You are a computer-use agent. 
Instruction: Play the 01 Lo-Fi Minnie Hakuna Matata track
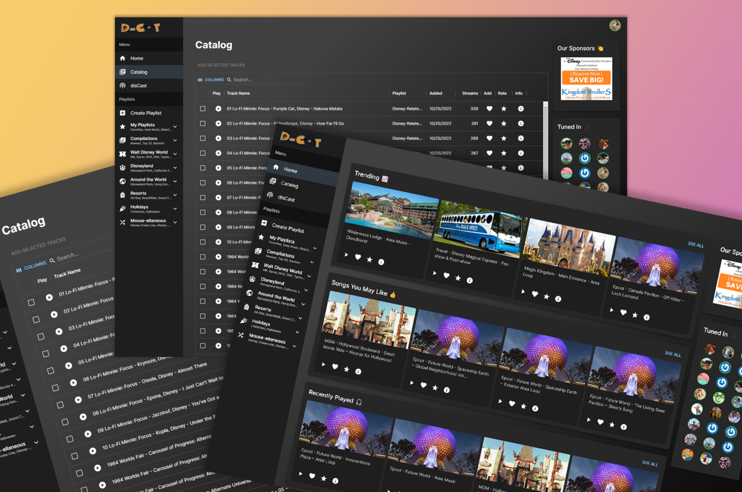(x=218, y=109)
